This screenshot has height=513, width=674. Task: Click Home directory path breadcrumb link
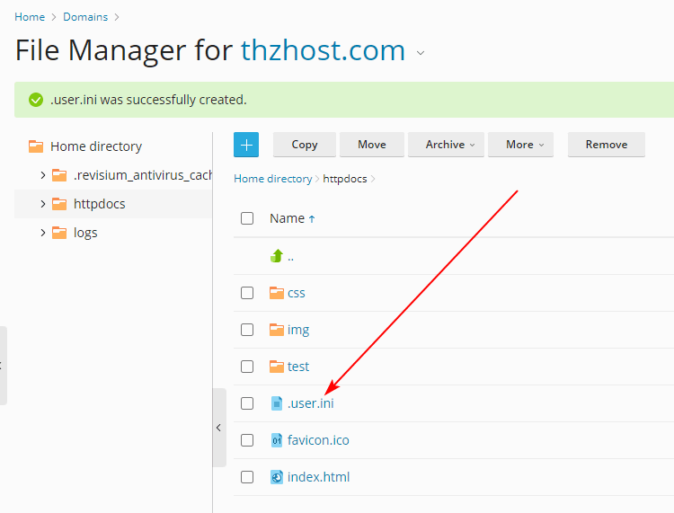click(x=273, y=179)
